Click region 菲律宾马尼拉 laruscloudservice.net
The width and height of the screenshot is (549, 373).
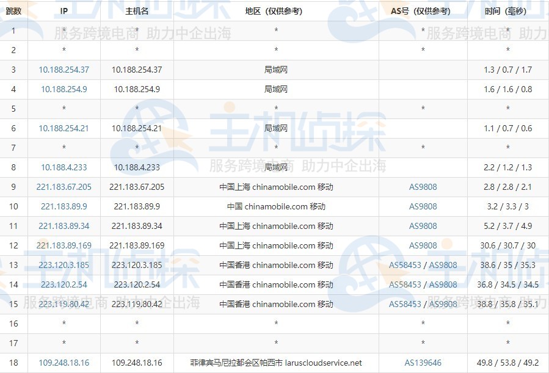[x=276, y=363]
